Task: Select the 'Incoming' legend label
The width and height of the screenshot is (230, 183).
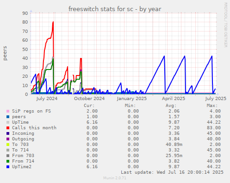Action: click(23, 133)
